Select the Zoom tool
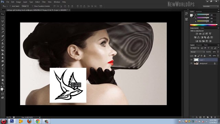 (3, 83)
